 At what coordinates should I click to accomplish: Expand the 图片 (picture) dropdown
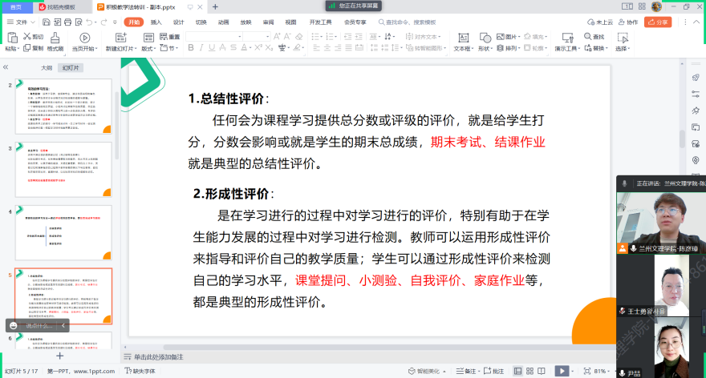[x=519, y=37]
